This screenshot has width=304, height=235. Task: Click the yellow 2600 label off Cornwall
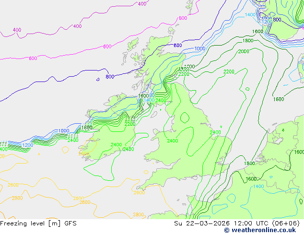click(139, 192)
